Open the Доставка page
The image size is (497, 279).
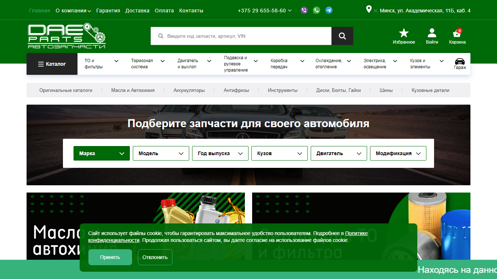coord(137,11)
